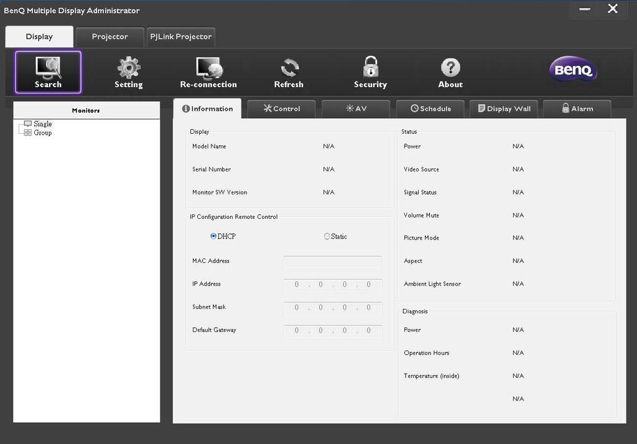Click the Picture Mode label
The height and width of the screenshot is (444, 637).
pos(421,238)
